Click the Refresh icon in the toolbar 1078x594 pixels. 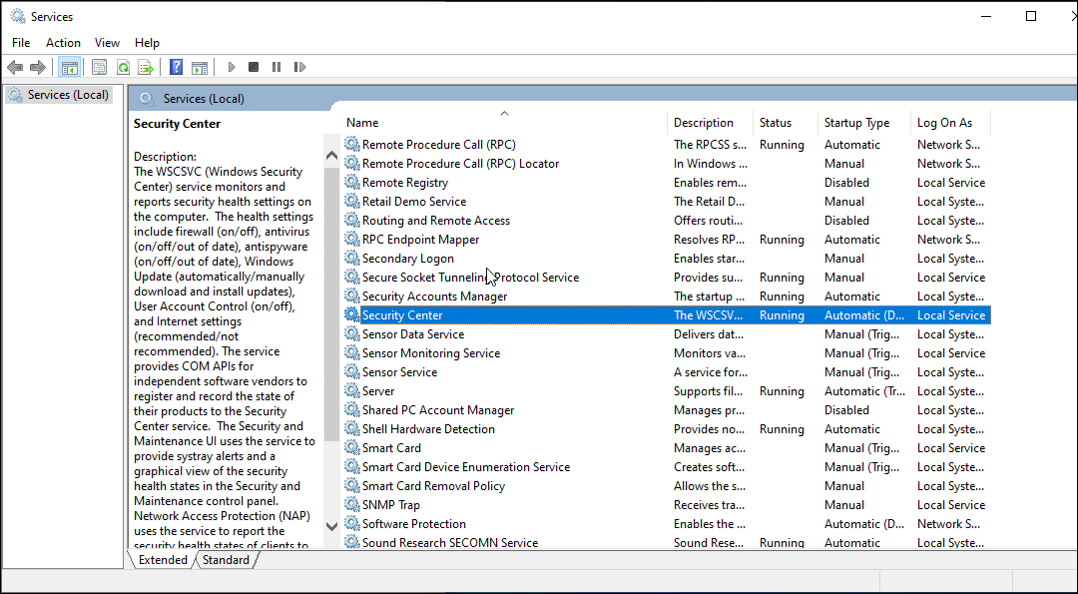pyautogui.click(x=122, y=67)
